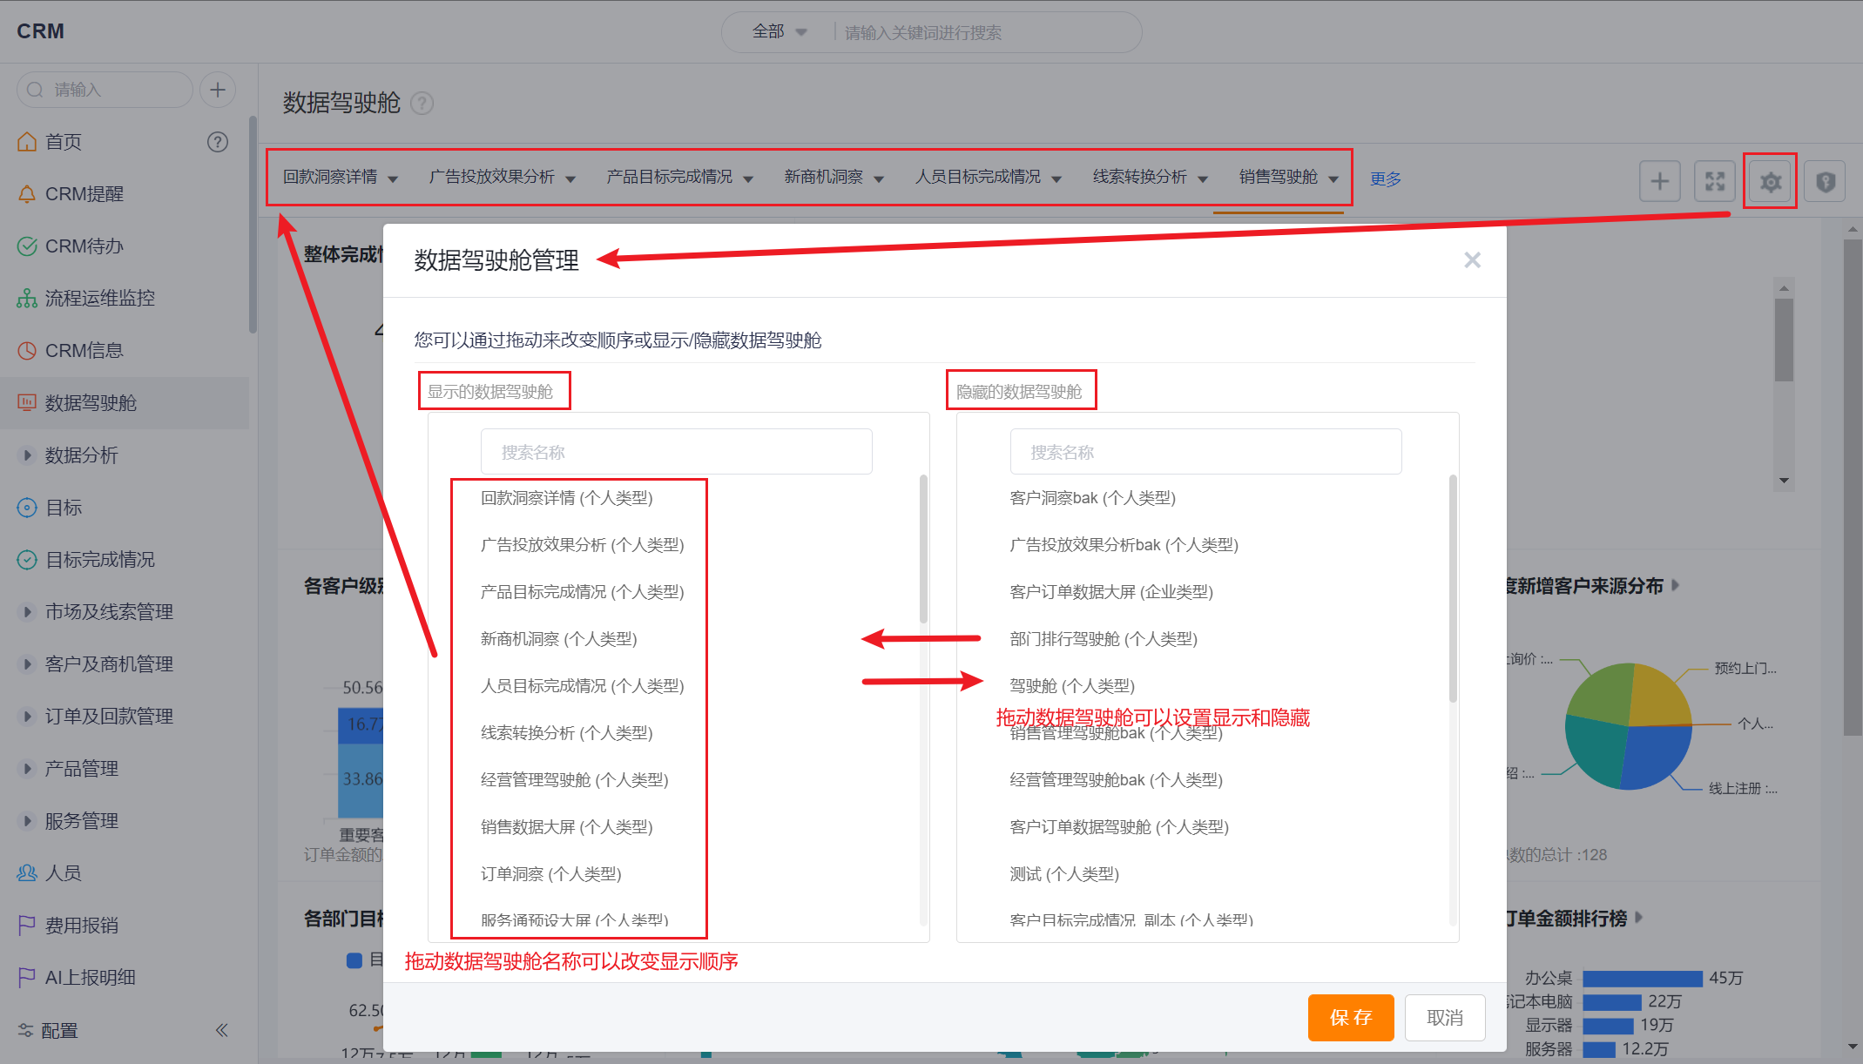Screen dimensions: 1863x1064
Task: Open CRM提醒 from the sidebar
Action: pos(84,194)
